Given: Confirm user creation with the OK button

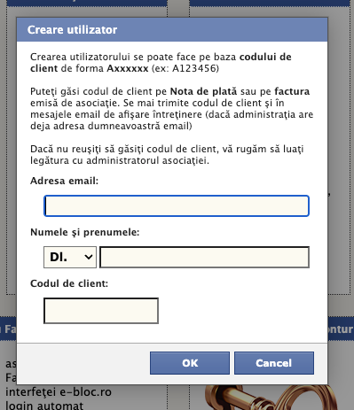Looking at the screenshot, I should pos(190,363).
